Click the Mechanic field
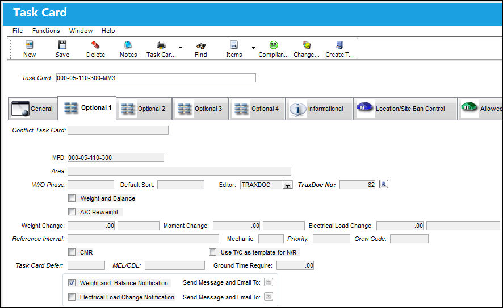The width and height of the screenshot is (503, 308). click(271, 239)
